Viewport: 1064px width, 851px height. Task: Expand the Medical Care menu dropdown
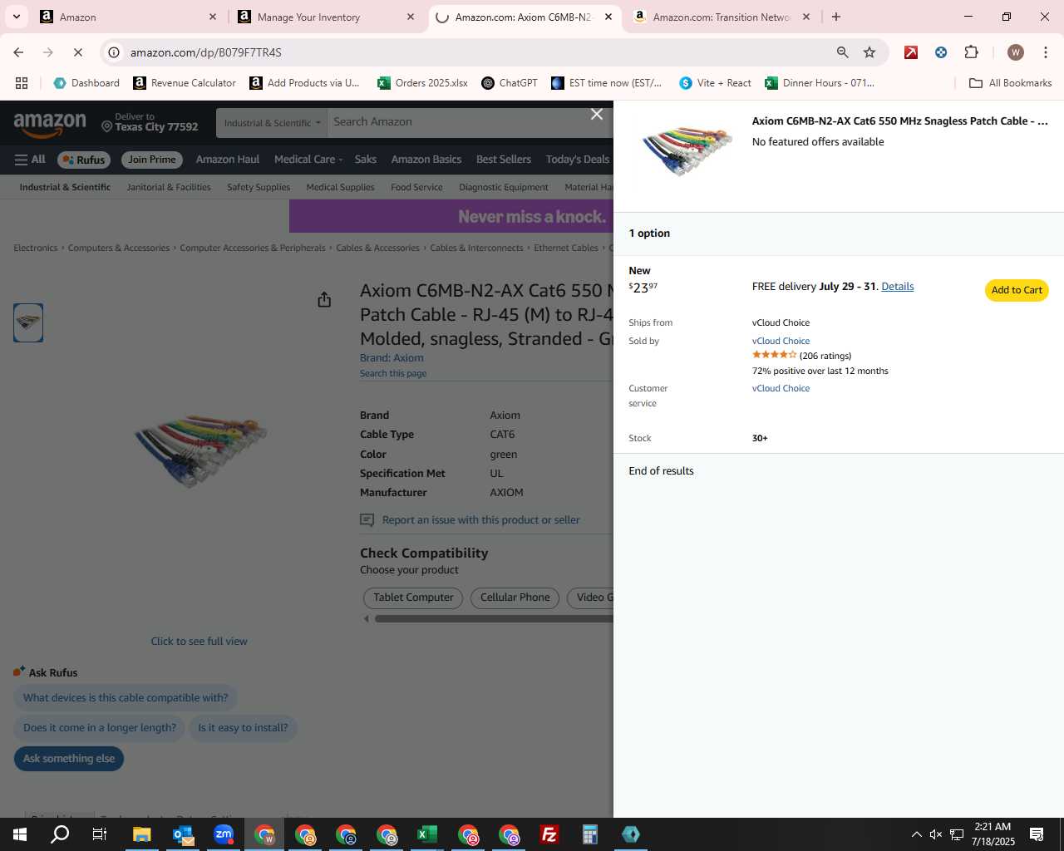click(308, 160)
